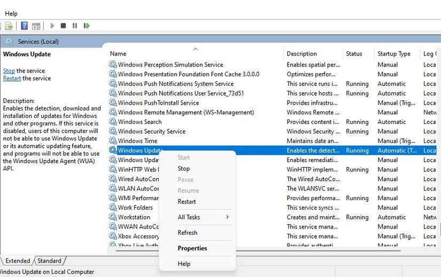
Task: Click gear icon of Work Folders
Action: [x=113, y=208]
